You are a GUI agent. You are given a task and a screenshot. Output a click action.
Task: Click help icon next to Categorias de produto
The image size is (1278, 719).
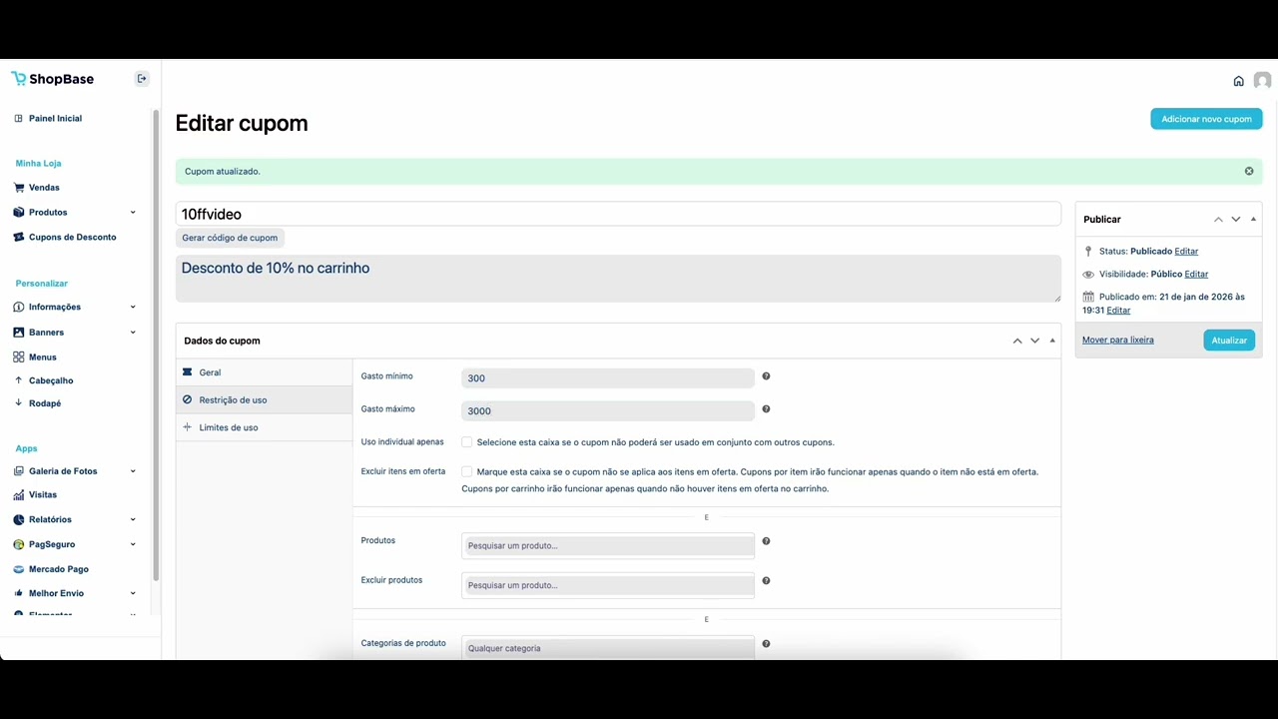[766, 644]
